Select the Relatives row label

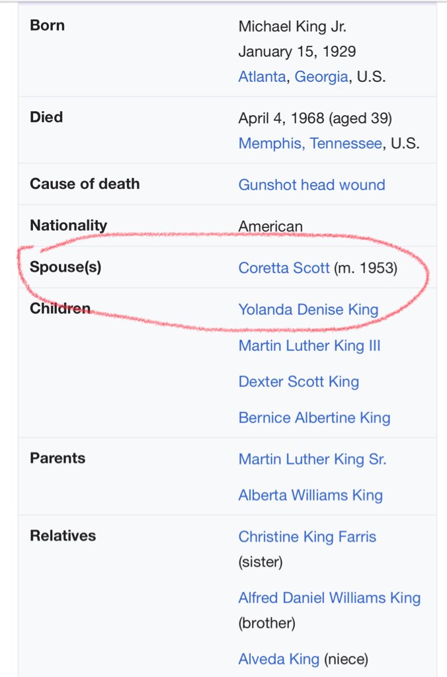coord(63,536)
